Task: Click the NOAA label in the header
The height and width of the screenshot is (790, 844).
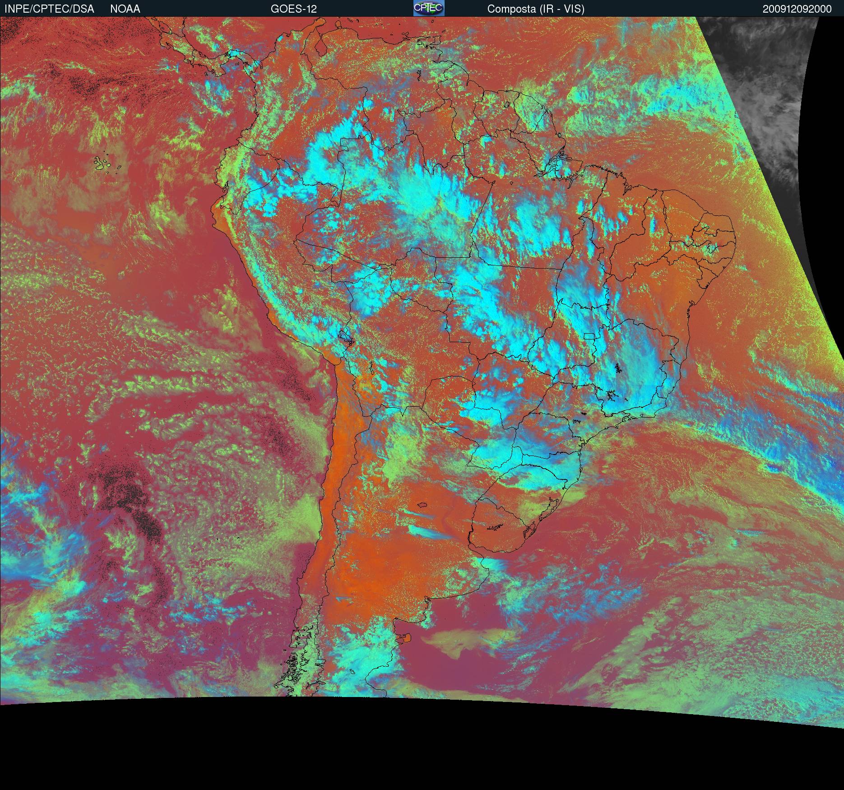Action: click(125, 9)
